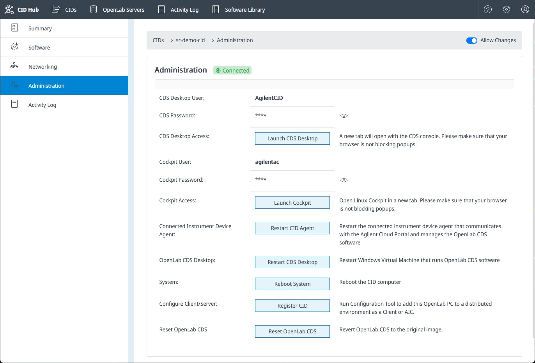Toggle the Allow Changes switch off
Screen dimensions: 535x363
pyautogui.click(x=472, y=40)
